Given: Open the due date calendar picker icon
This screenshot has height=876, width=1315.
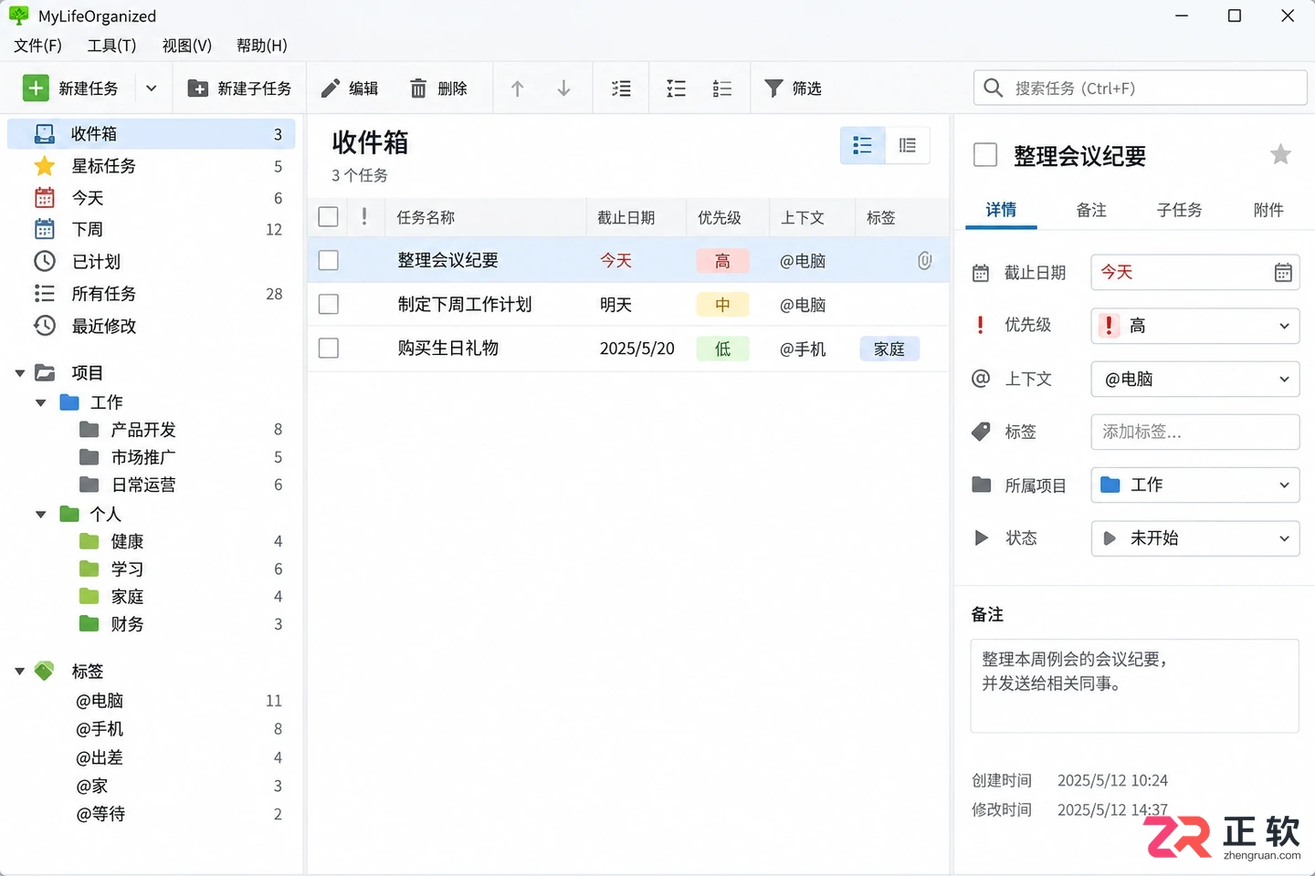Looking at the screenshot, I should pyautogui.click(x=1283, y=273).
